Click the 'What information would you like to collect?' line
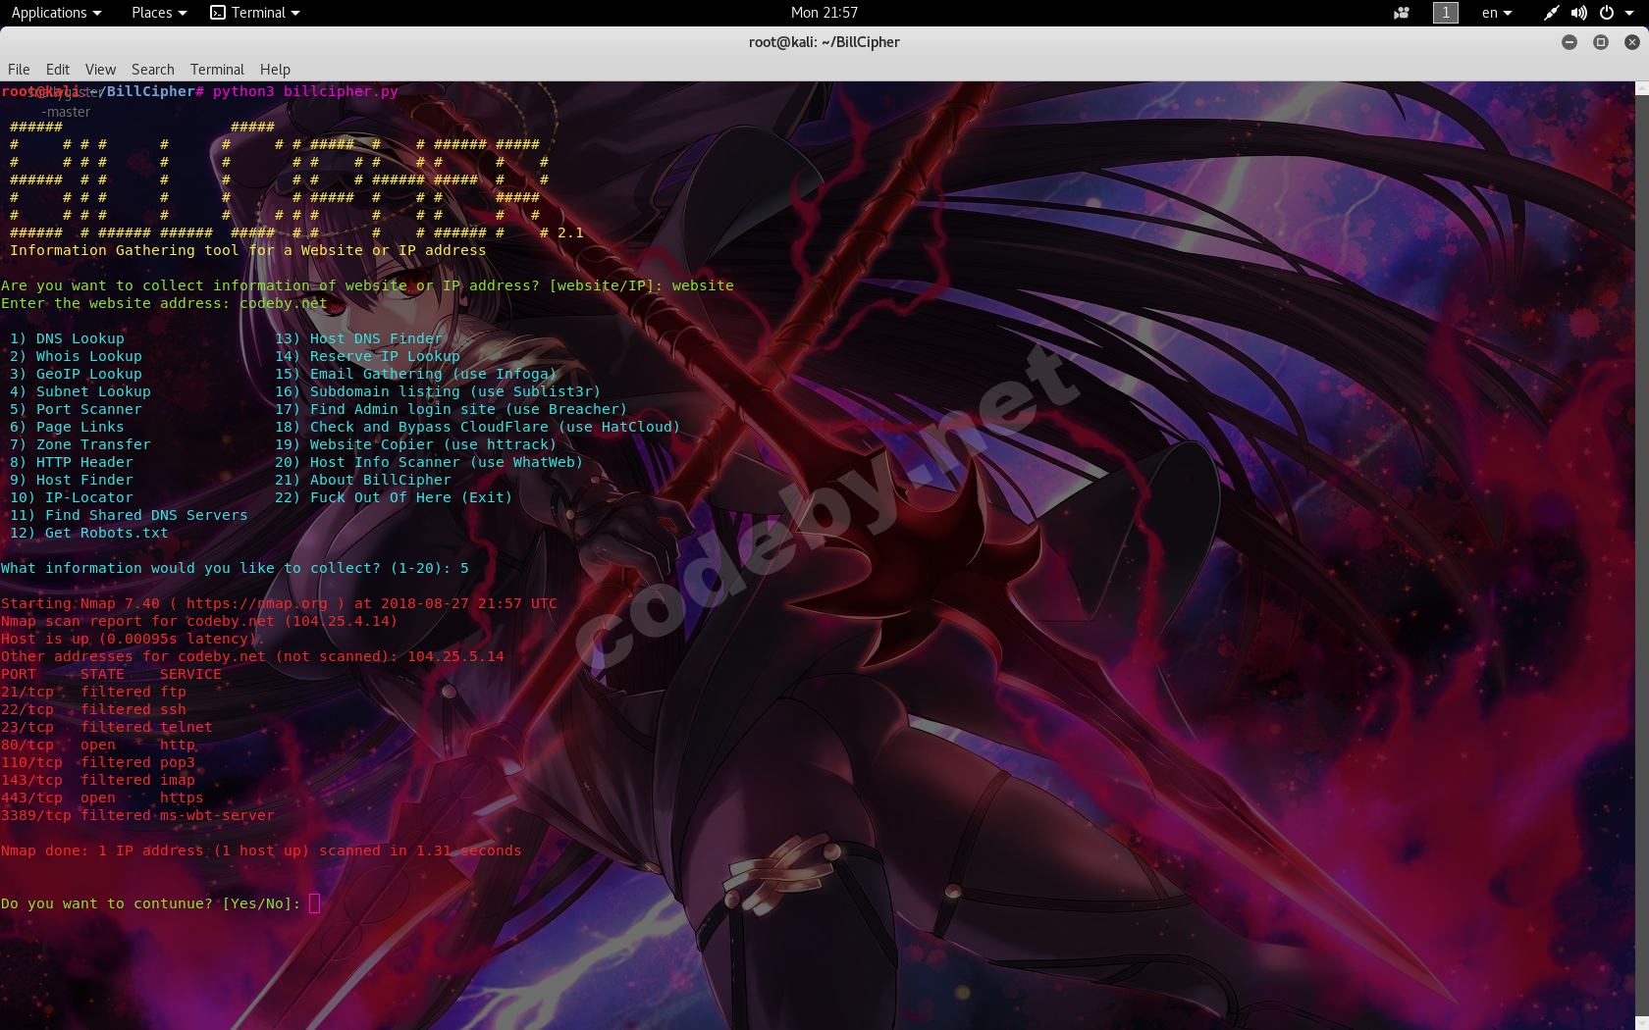1649x1030 pixels. pyautogui.click(x=235, y=568)
